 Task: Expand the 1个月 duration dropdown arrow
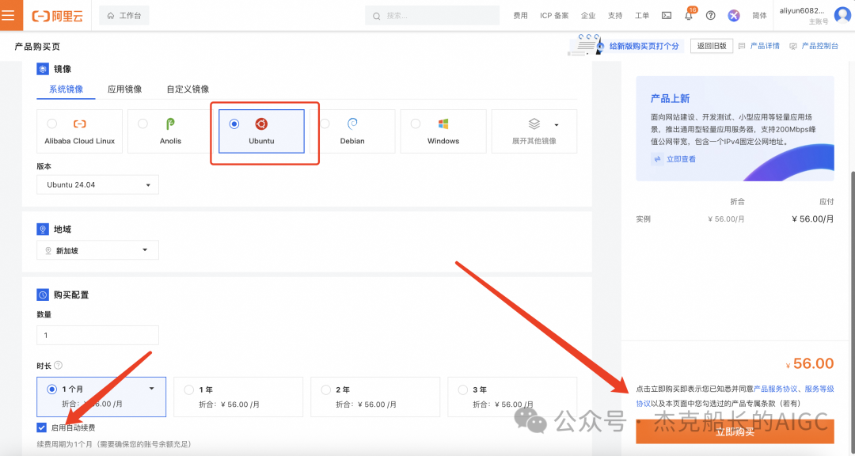pos(151,389)
